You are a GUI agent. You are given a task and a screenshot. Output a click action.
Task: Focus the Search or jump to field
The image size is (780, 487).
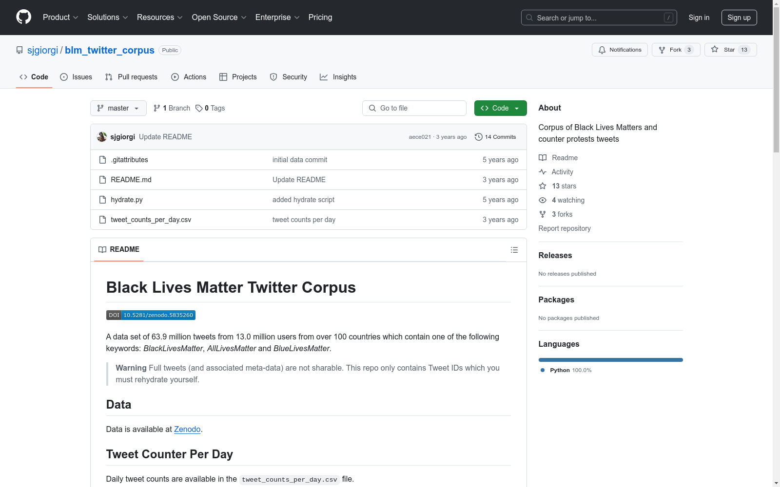(x=599, y=18)
